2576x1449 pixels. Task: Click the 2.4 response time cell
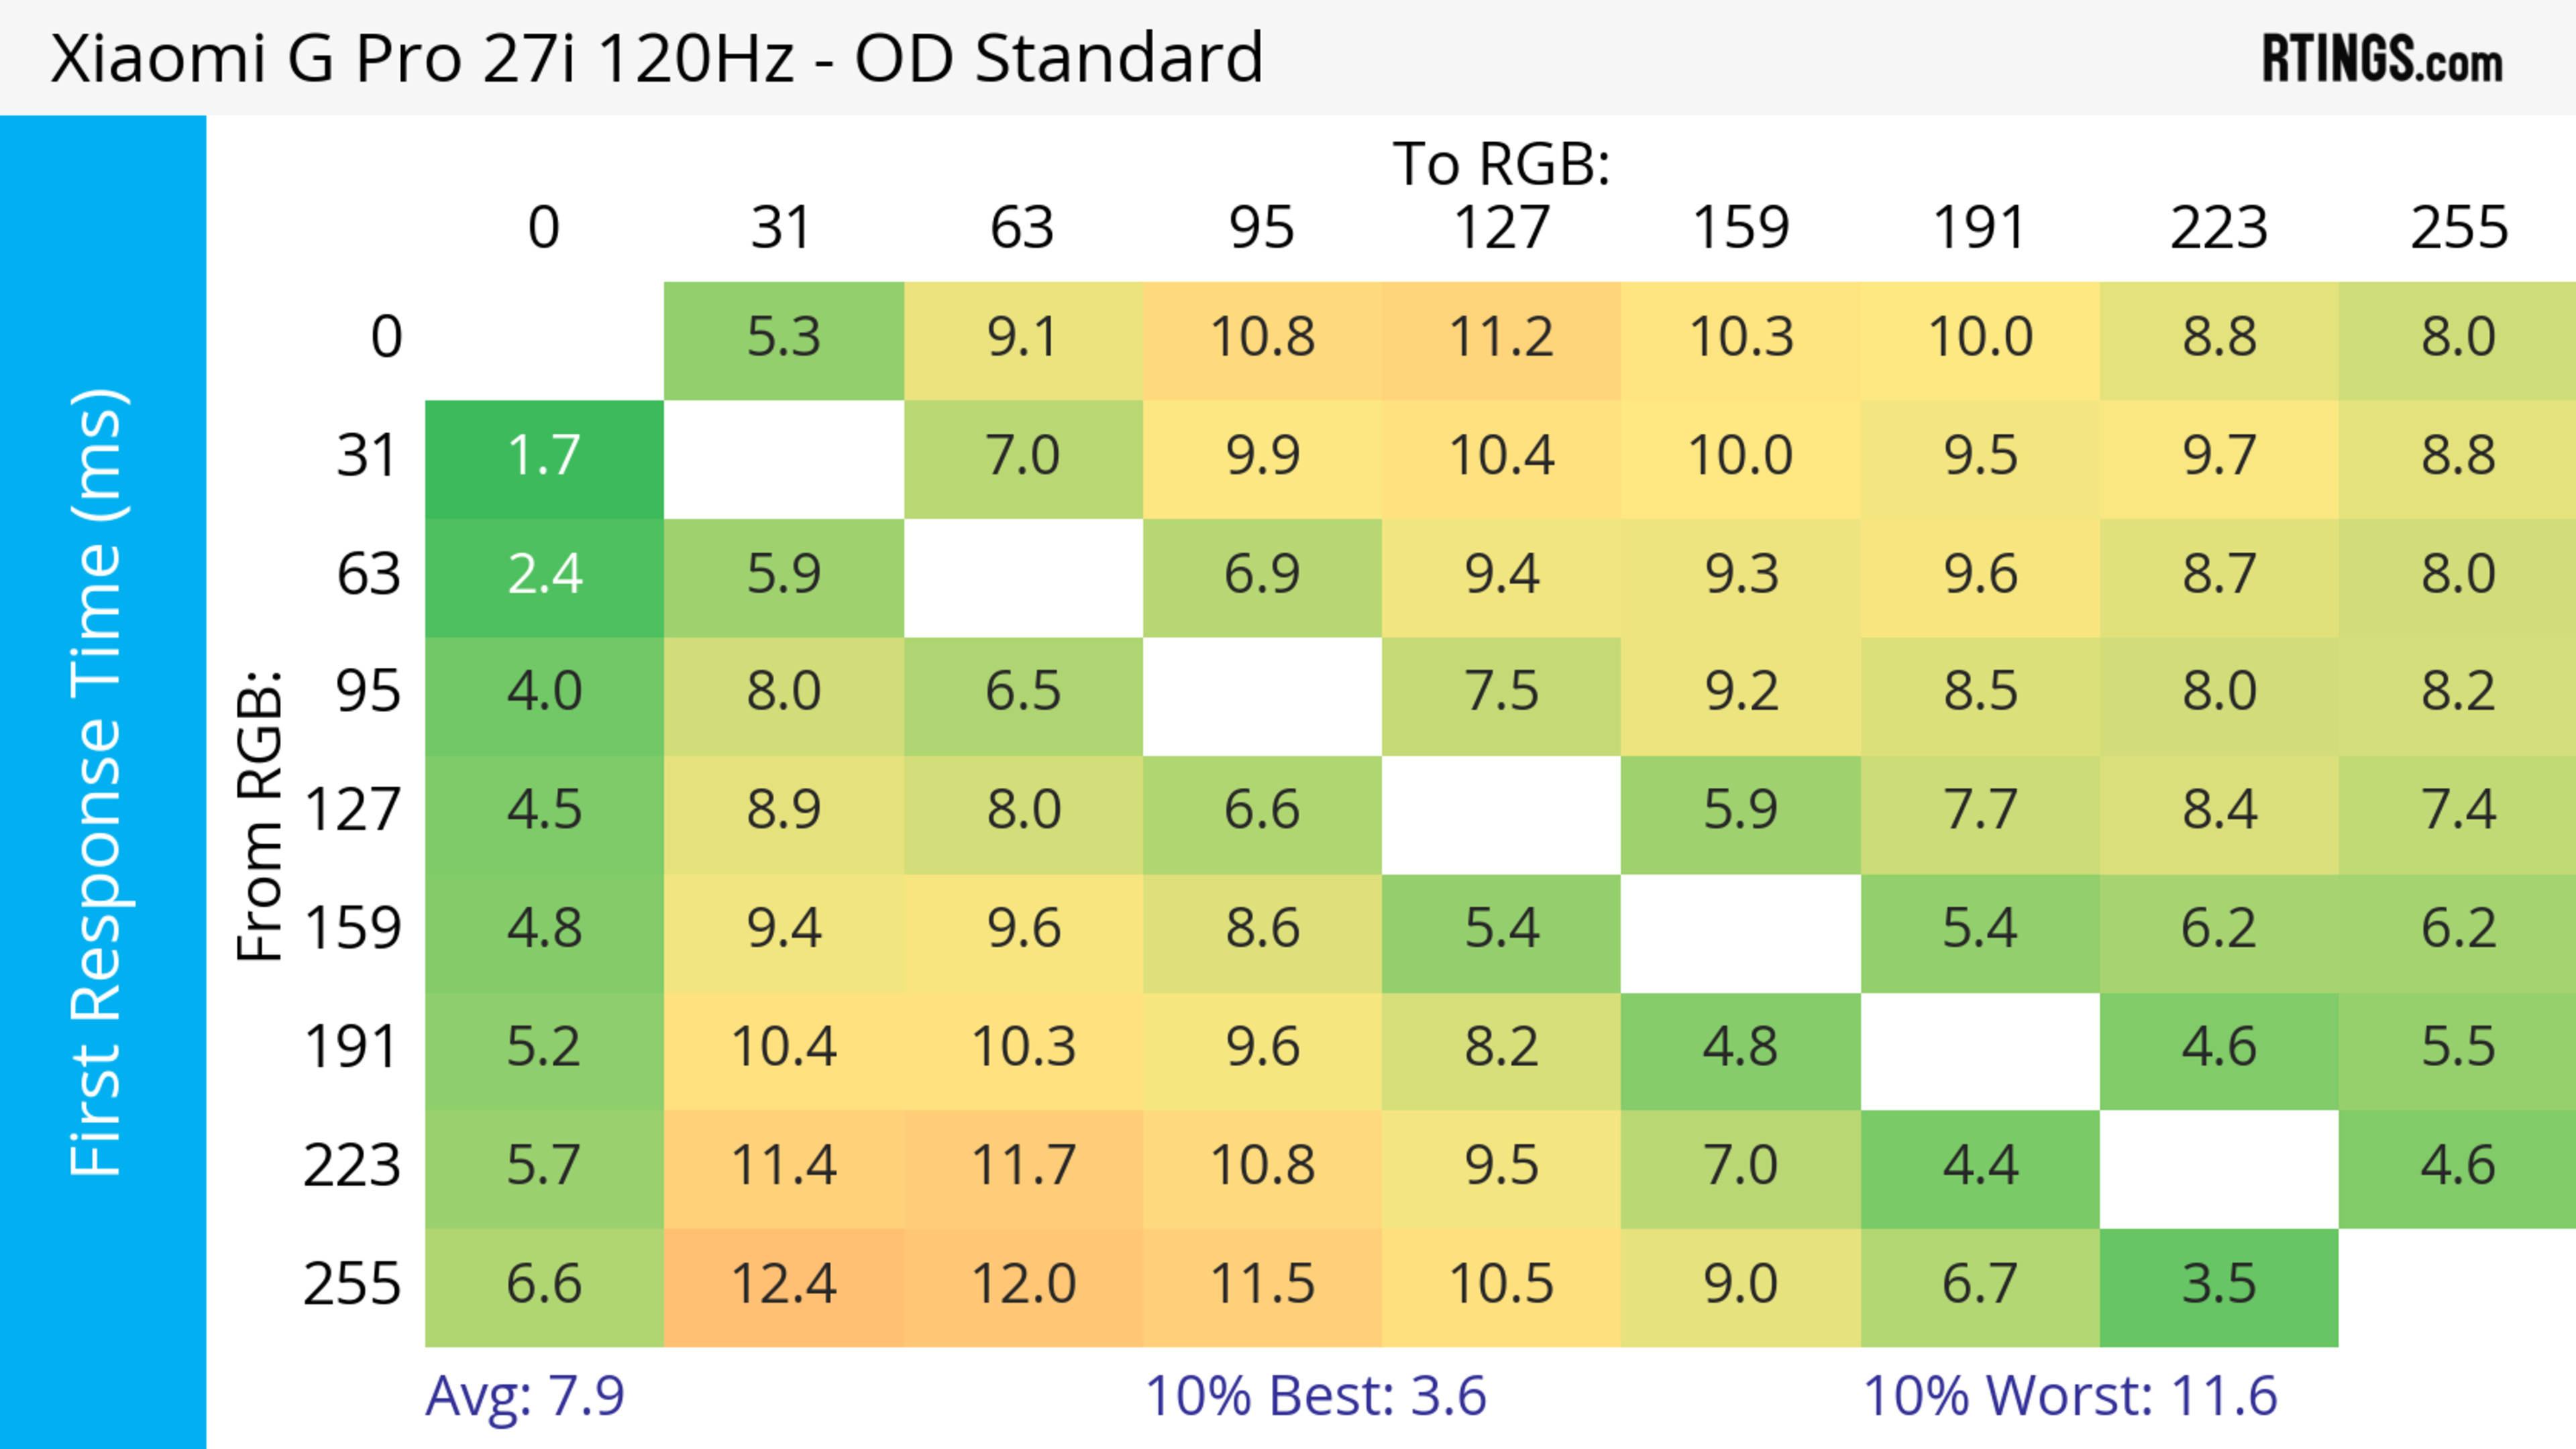(x=544, y=575)
